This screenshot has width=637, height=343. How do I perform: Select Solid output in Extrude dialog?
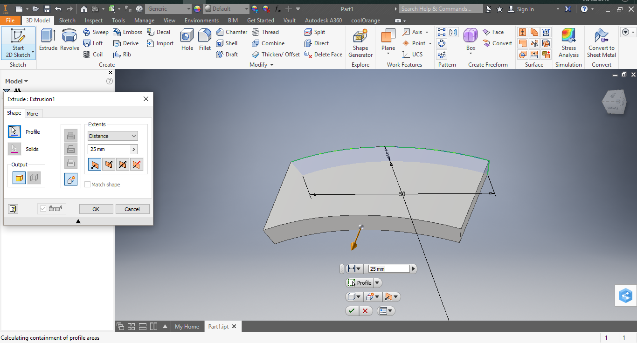19,178
